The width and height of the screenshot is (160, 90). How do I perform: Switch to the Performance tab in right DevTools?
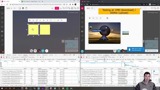point(113,55)
